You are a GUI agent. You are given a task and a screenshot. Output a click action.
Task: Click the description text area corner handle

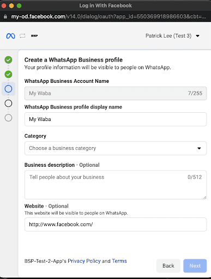tap(205, 197)
